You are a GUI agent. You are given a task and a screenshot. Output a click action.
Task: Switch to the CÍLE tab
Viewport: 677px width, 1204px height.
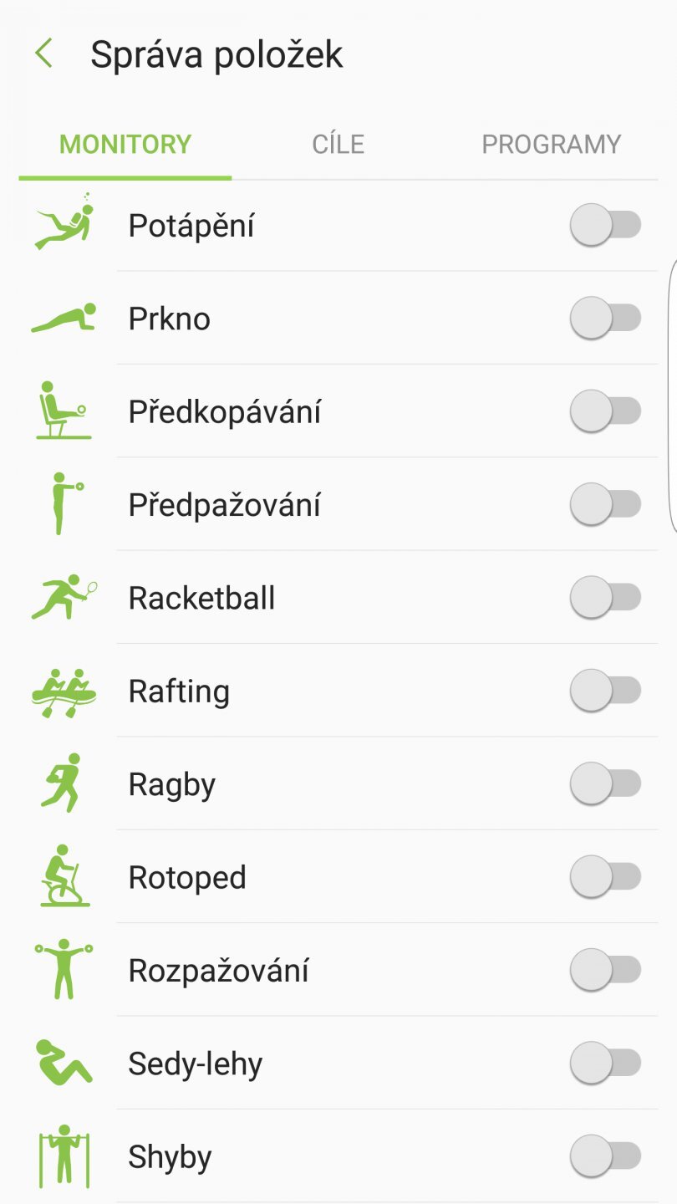coord(338,145)
